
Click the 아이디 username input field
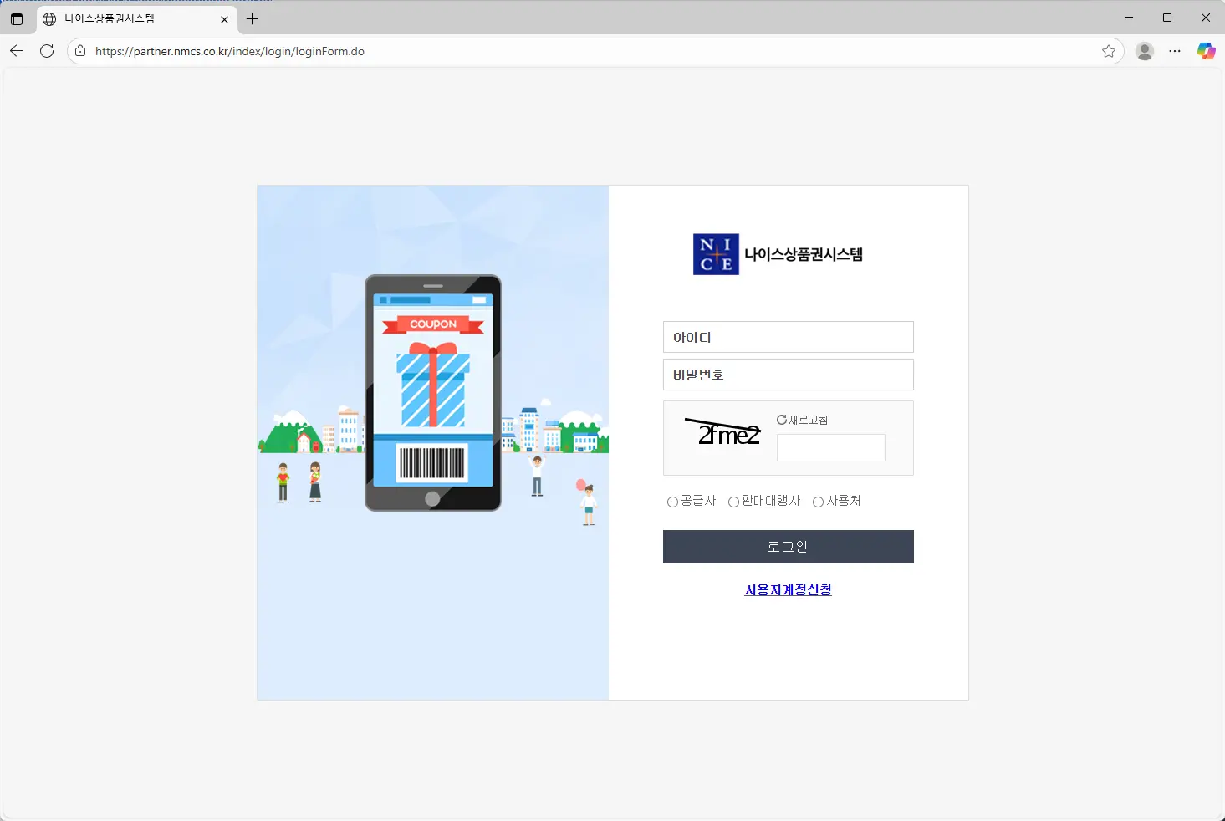[788, 337]
